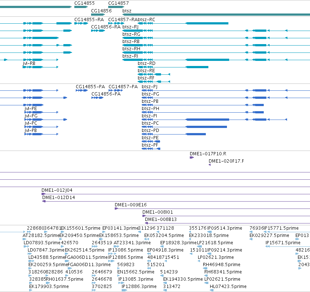
Task: Open EST RH01637.5prime
Action: point(64,279)
